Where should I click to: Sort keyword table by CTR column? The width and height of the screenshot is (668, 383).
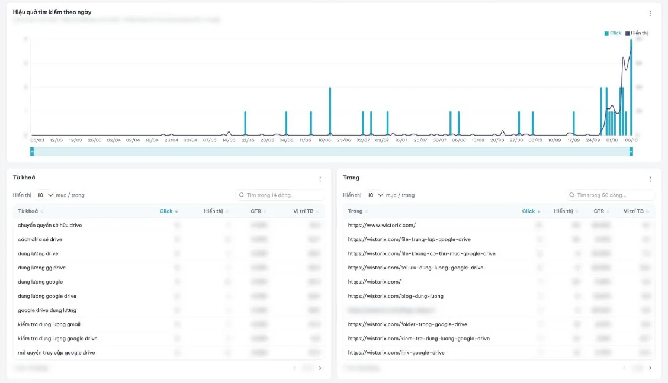[259, 211]
